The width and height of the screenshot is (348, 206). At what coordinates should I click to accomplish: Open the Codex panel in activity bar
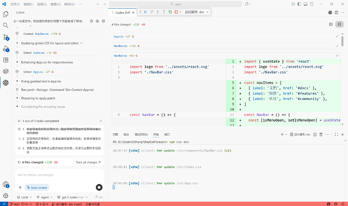(x=6, y=83)
